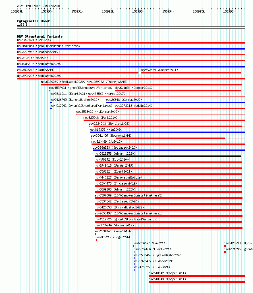Click the chr1:158989001..158996500 coordinate label
The height and width of the screenshot is (293, 253).
click(38, 6)
